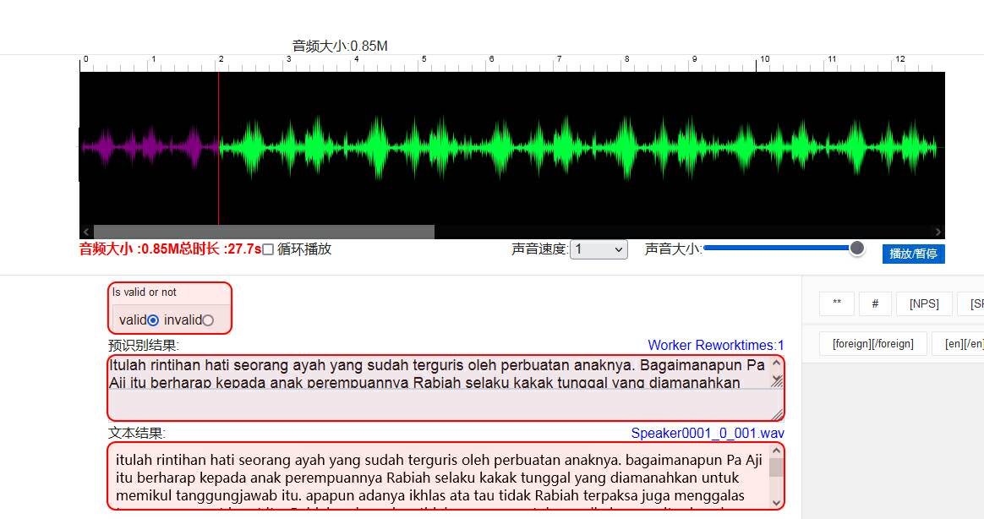Insert the [foreign][/foreign] tag

(x=872, y=344)
